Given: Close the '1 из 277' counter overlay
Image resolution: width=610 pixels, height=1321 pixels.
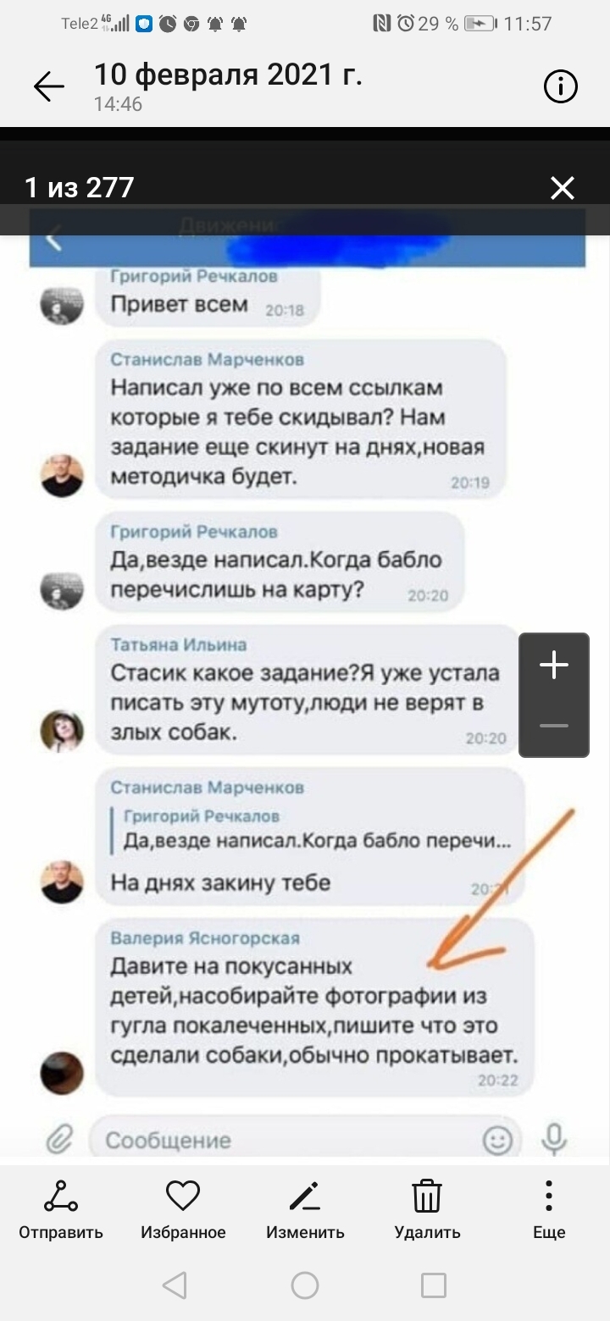Looking at the screenshot, I should (563, 188).
